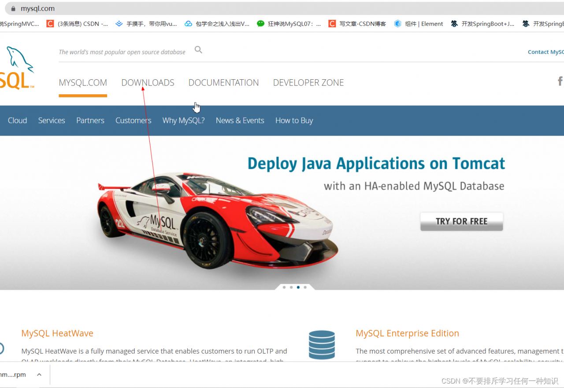Open the DOCUMENTATION navigation tab

[223, 82]
